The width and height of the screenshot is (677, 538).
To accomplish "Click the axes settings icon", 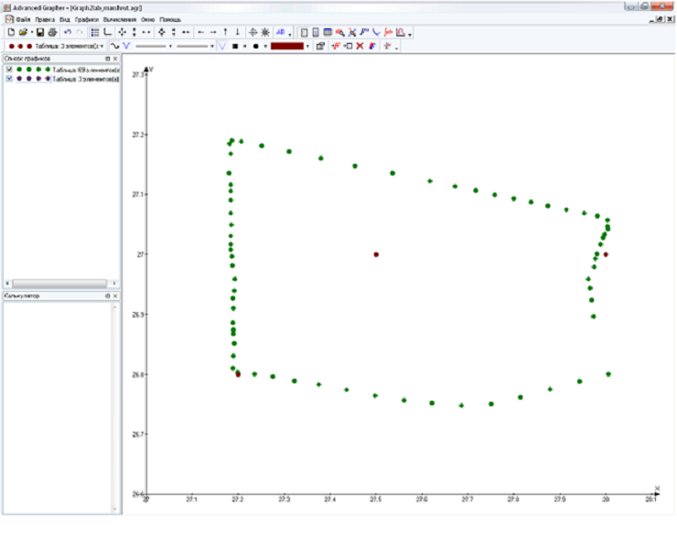I will (x=108, y=32).
